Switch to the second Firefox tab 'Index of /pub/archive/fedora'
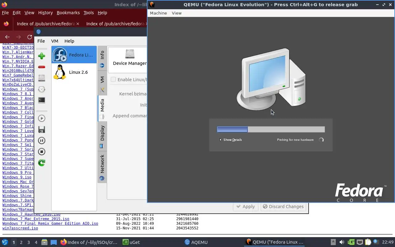The height and width of the screenshot is (247, 395). (115, 24)
